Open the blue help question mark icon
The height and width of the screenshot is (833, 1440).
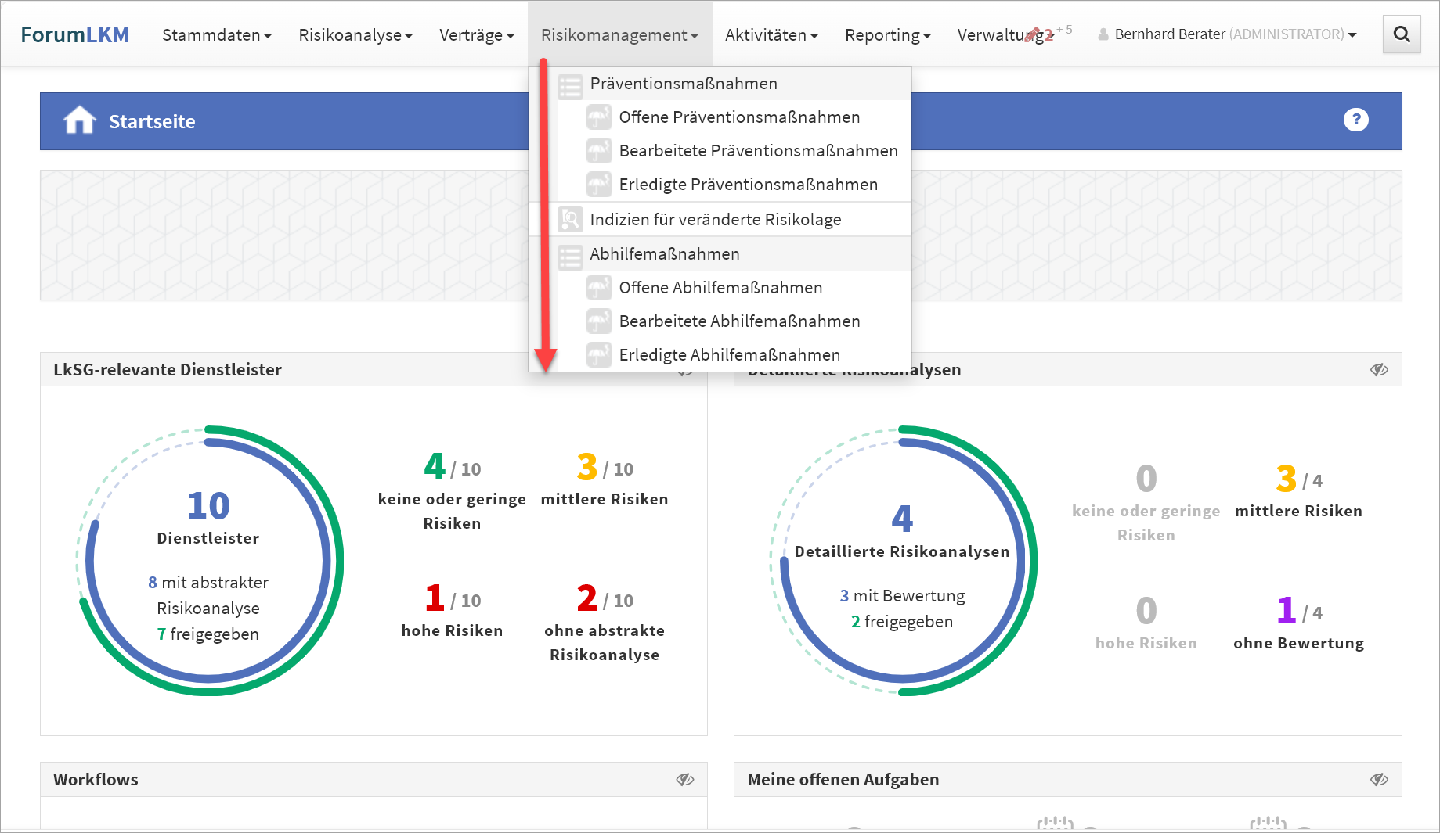[1355, 120]
